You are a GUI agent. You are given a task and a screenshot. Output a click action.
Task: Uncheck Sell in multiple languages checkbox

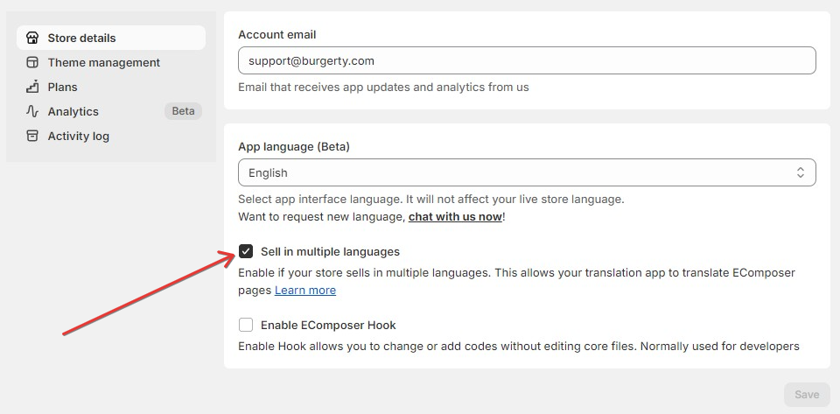pyautogui.click(x=246, y=251)
